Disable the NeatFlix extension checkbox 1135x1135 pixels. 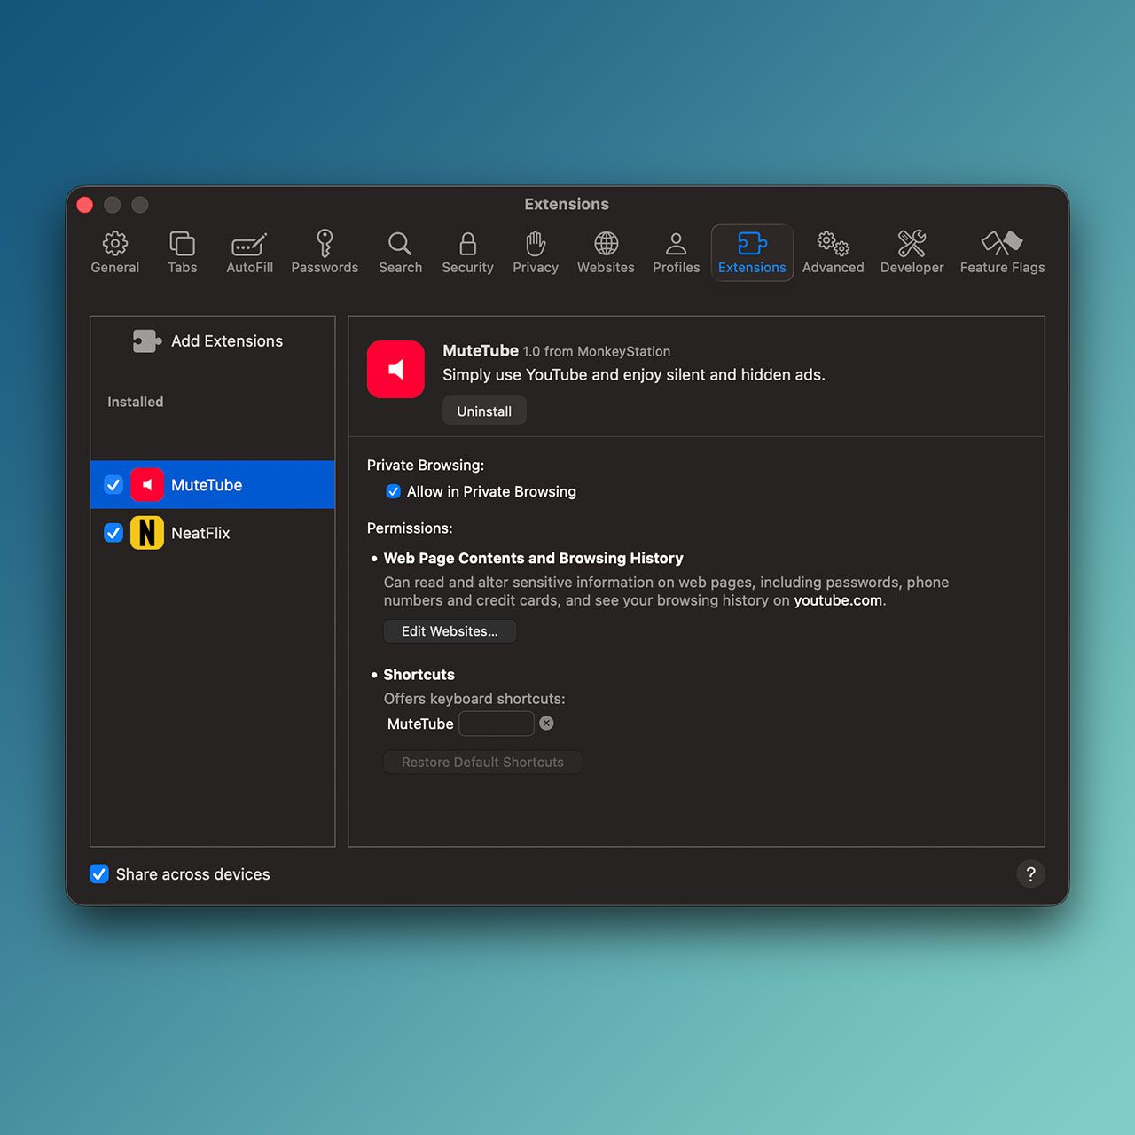pos(113,533)
